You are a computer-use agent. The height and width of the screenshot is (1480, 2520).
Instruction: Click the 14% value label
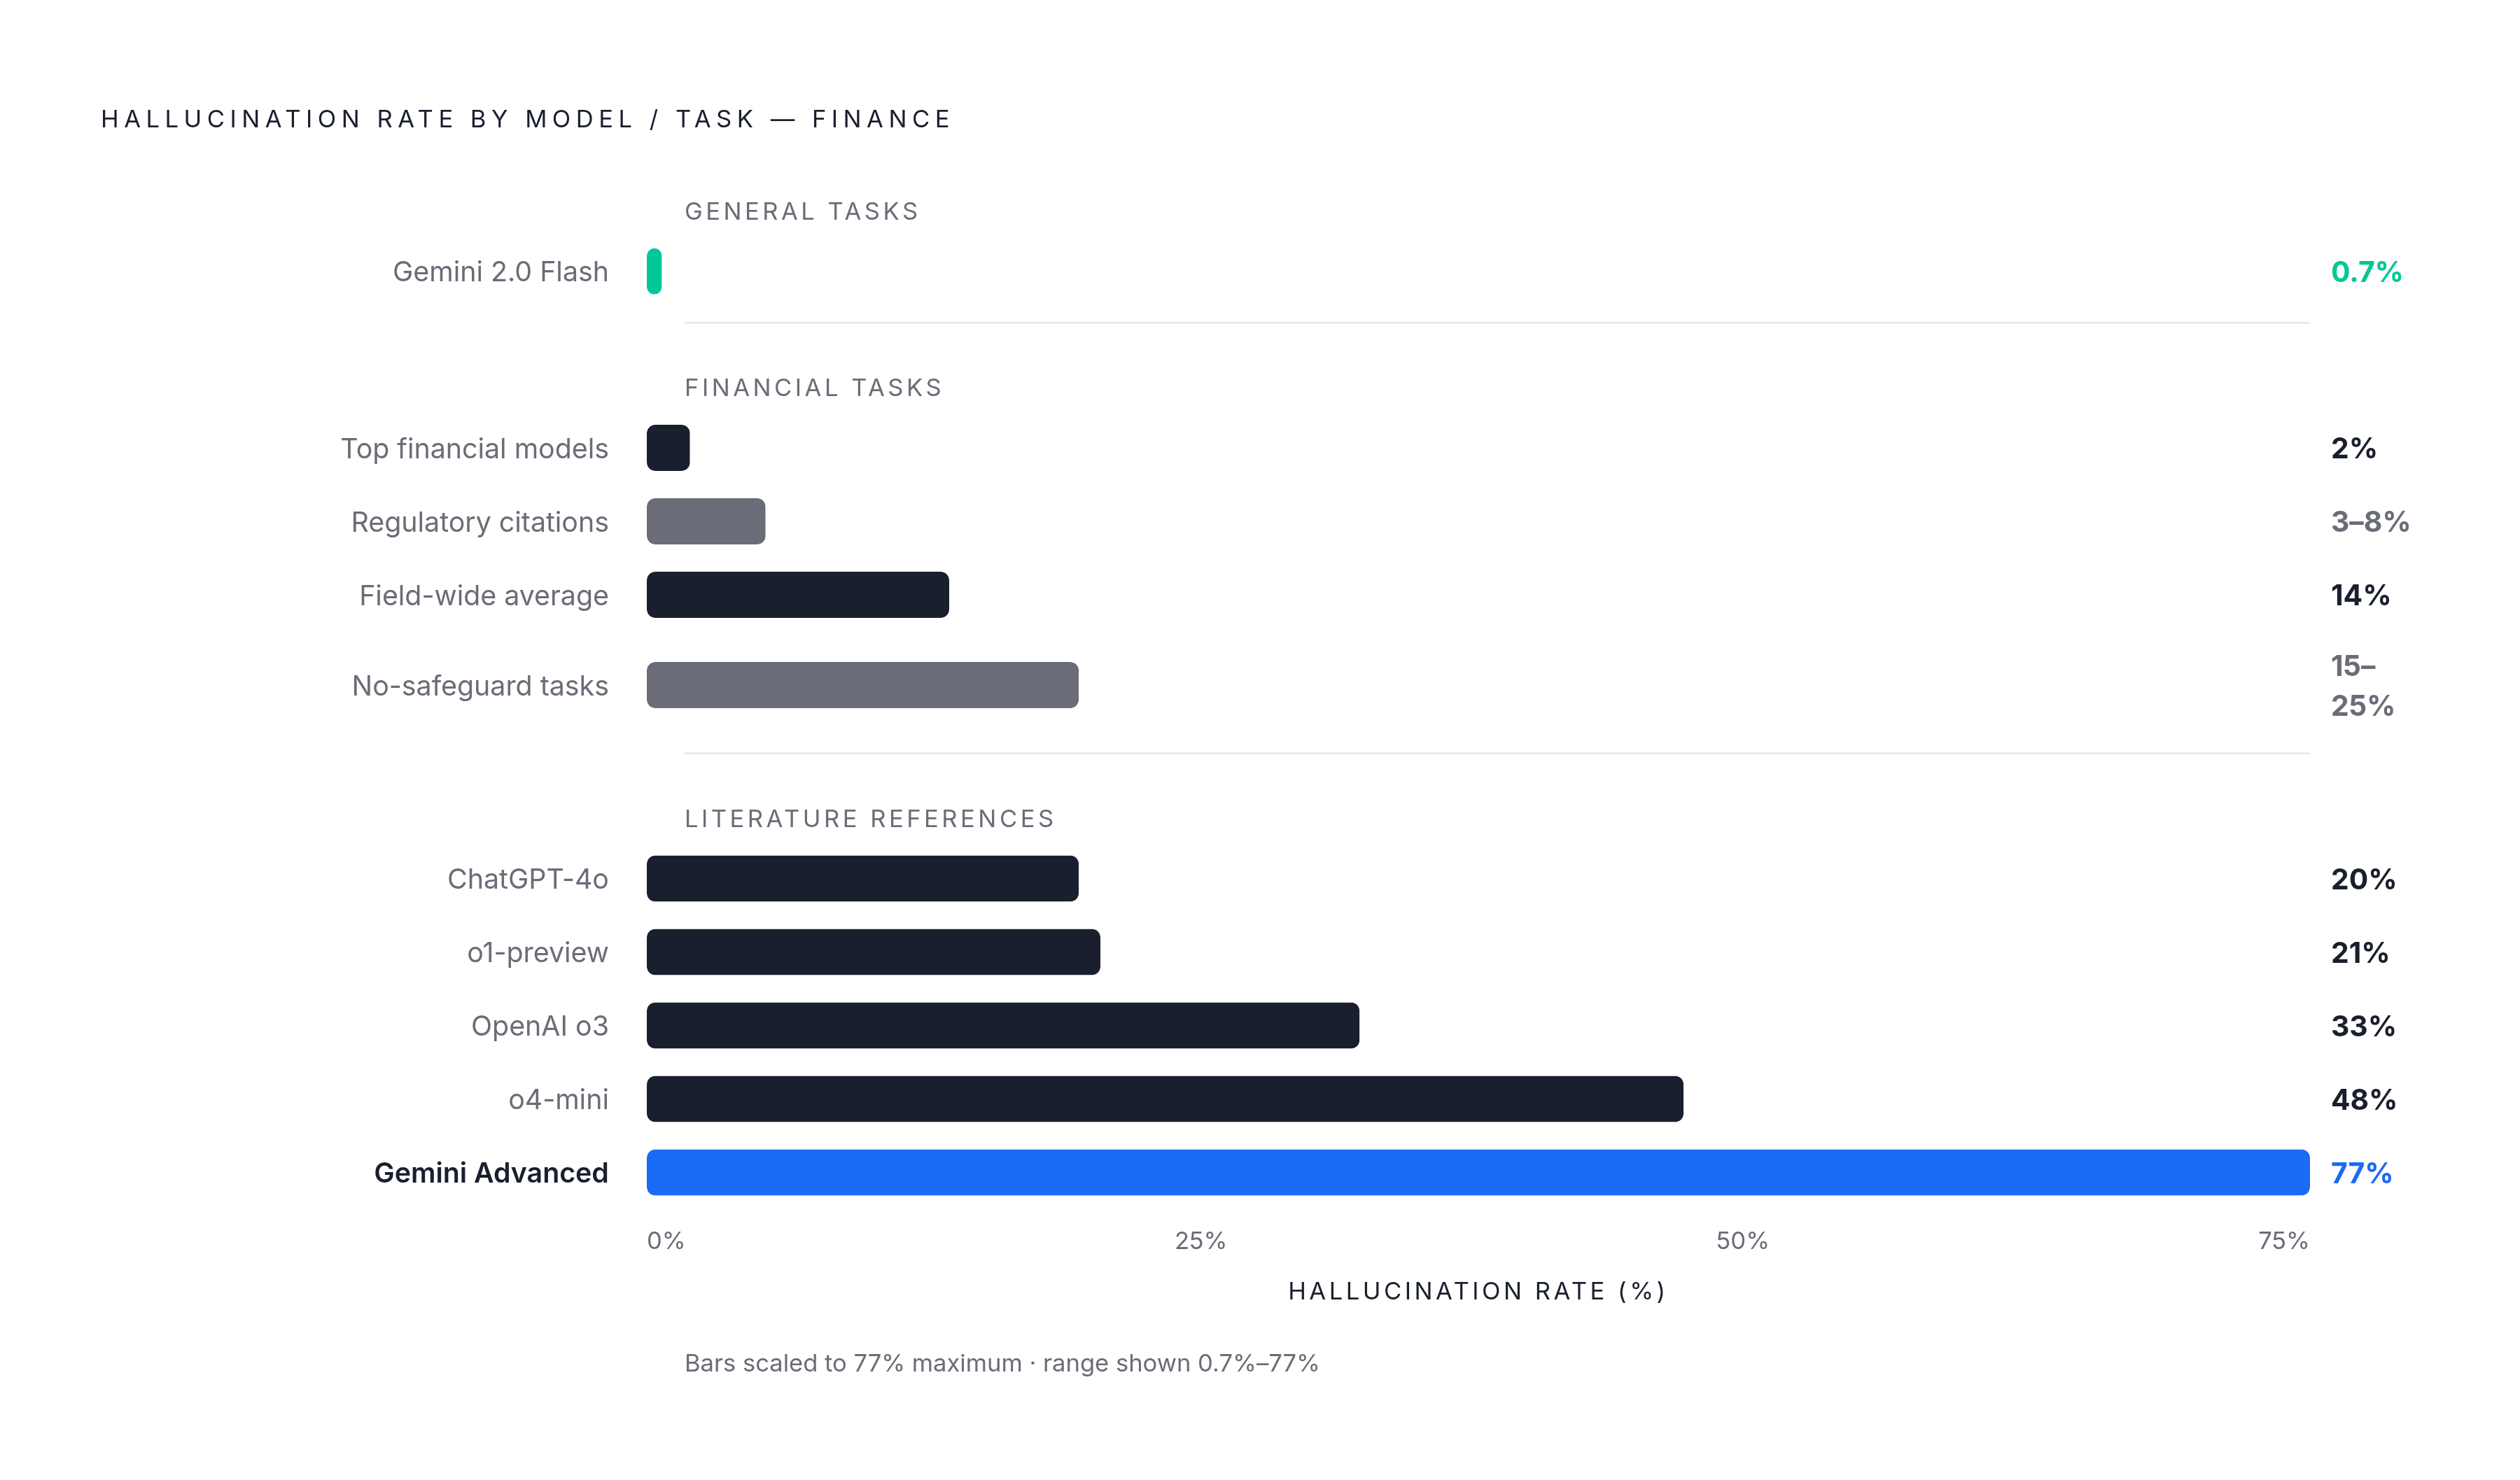tap(2360, 596)
